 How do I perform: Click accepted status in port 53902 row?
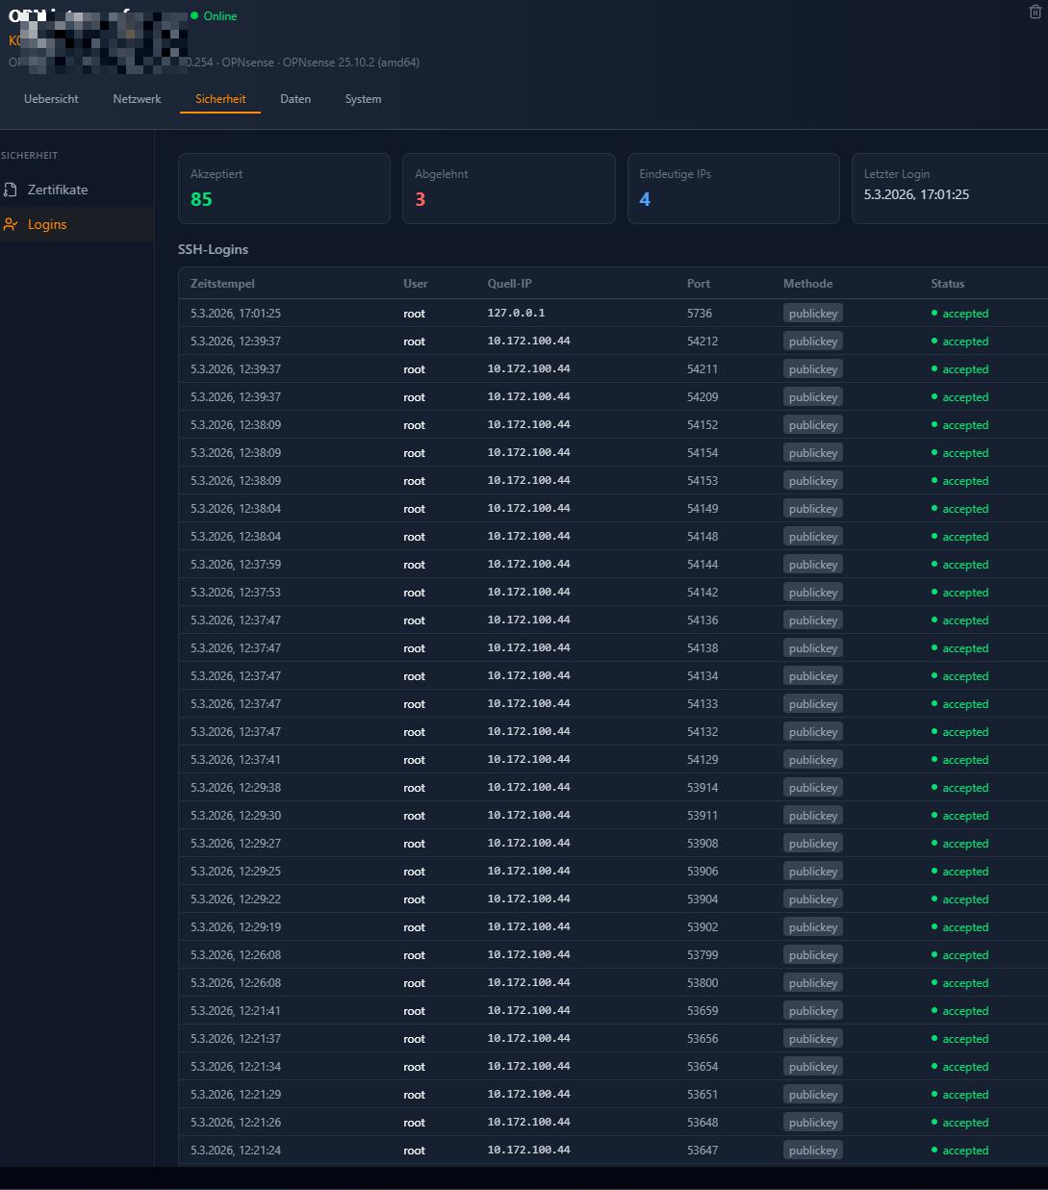pos(959,927)
